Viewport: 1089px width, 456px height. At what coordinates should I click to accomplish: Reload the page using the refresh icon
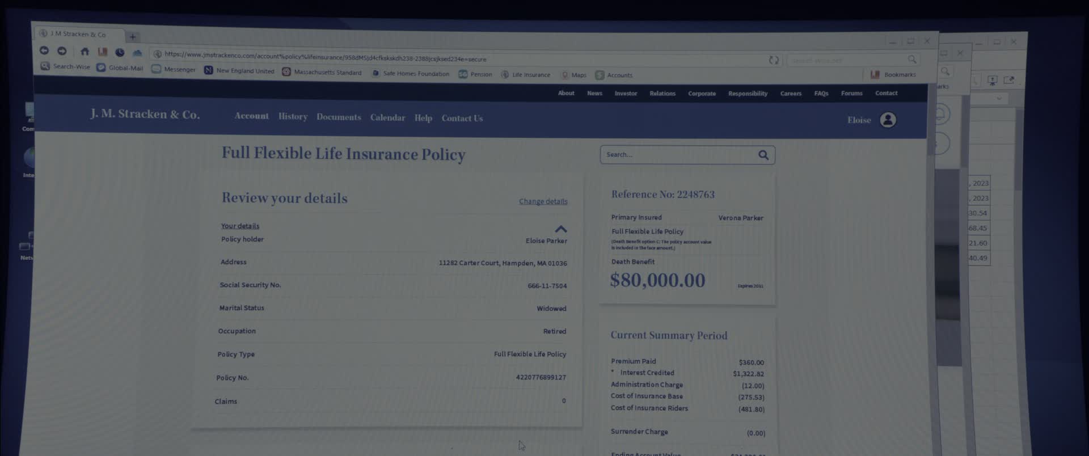click(x=773, y=60)
